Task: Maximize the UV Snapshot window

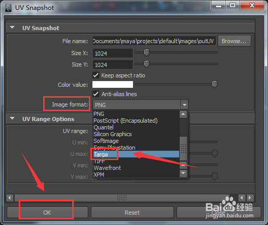Action: coord(233,6)
